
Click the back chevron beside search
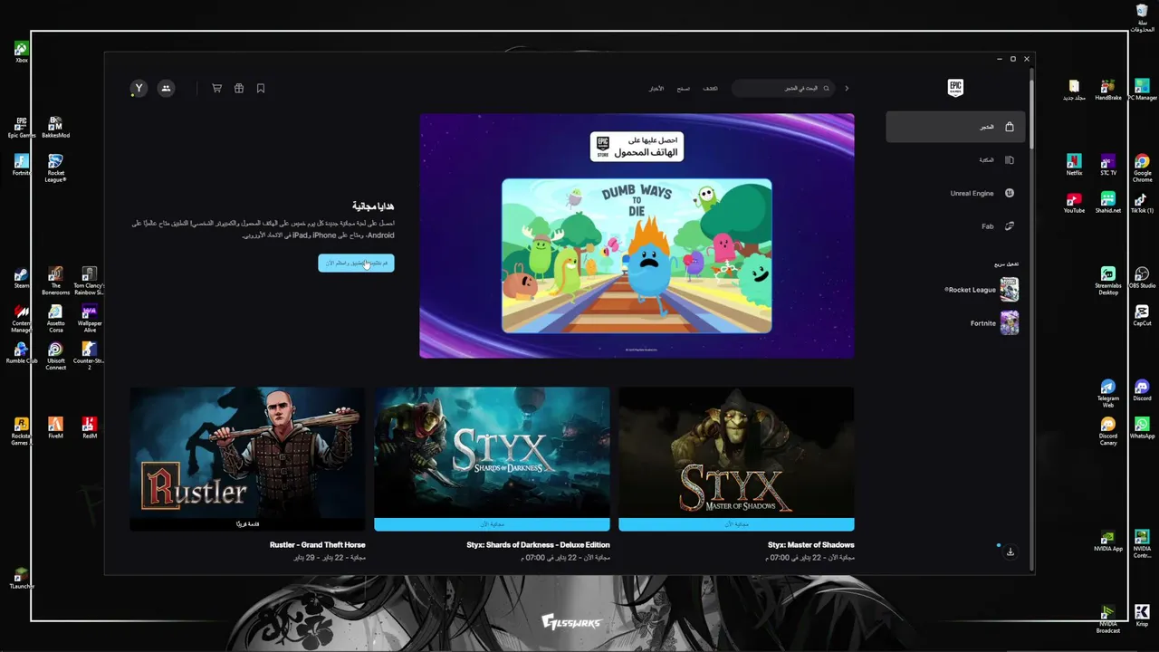(847, 89)
